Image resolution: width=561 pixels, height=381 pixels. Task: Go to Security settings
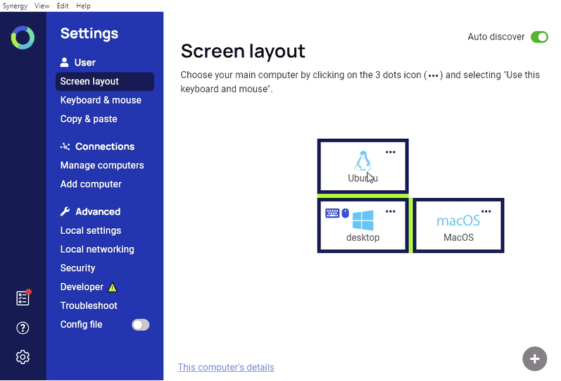77,268
